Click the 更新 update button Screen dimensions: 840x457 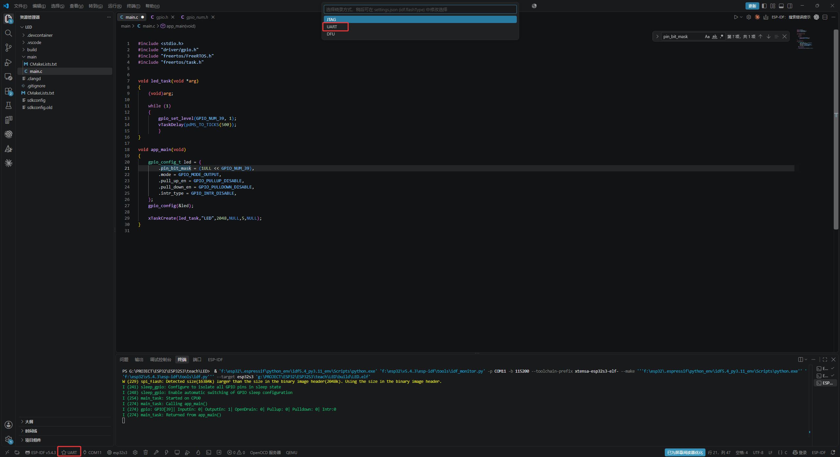[752, 6]
